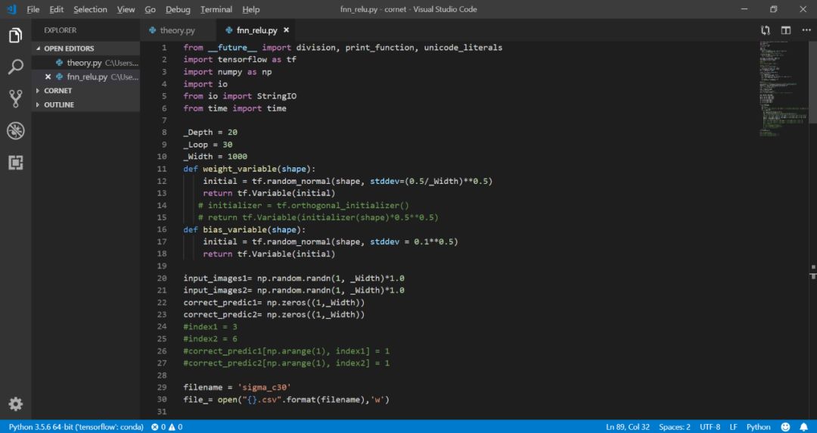Open the Manage gear icon
The image size is (817, 433).
[16, 403]
